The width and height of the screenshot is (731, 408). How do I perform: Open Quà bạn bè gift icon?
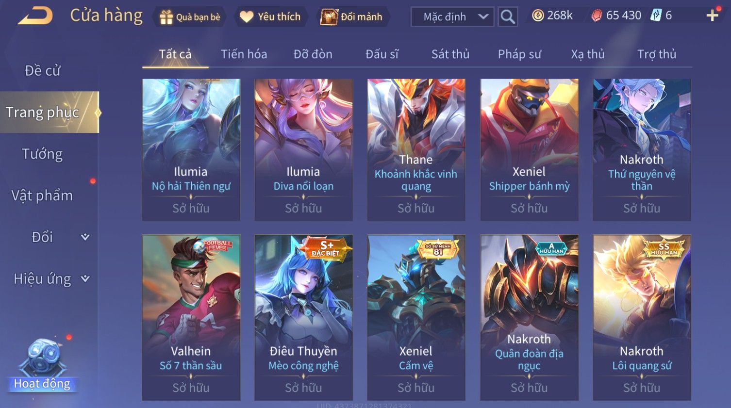166,17
